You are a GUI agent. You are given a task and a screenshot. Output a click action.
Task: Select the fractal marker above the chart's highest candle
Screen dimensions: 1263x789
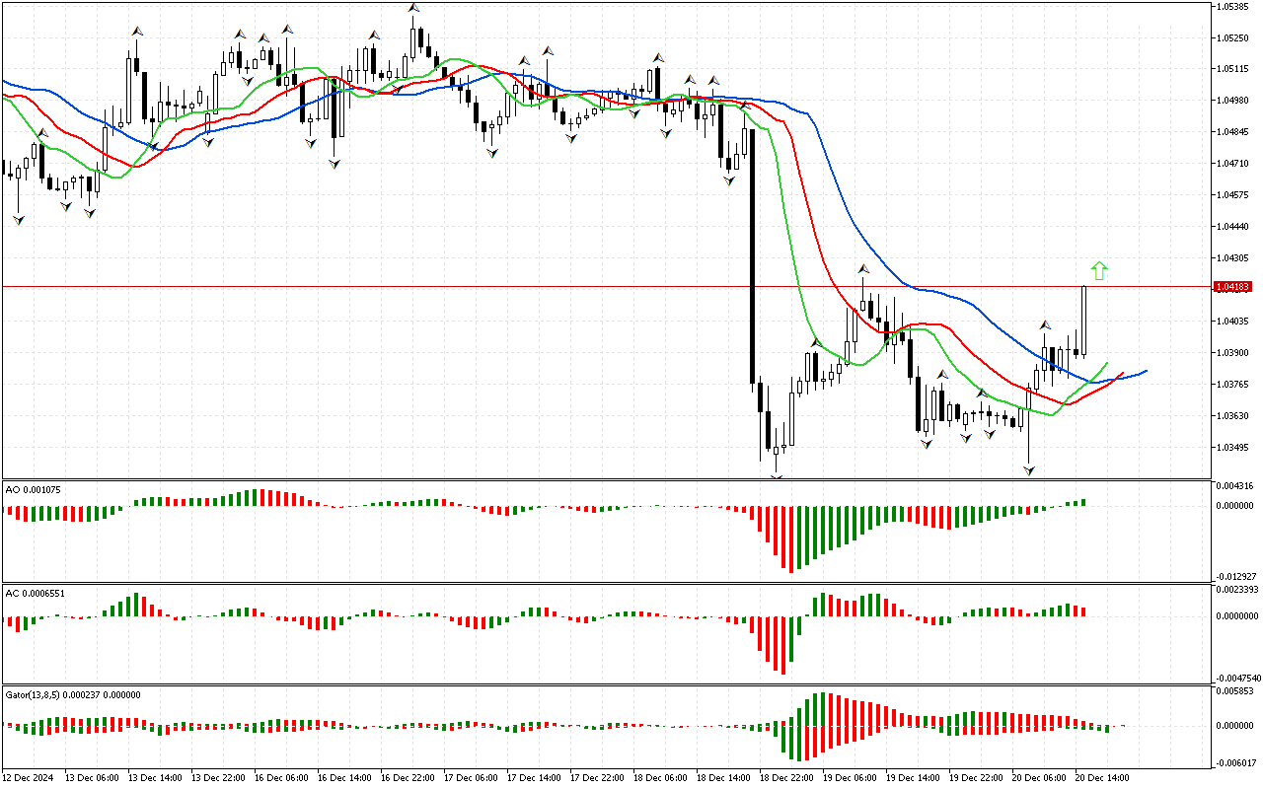[413, 8]
